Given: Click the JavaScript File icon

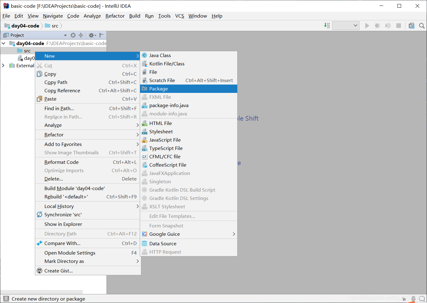Looking at the screenshot, I should [144, 140].
